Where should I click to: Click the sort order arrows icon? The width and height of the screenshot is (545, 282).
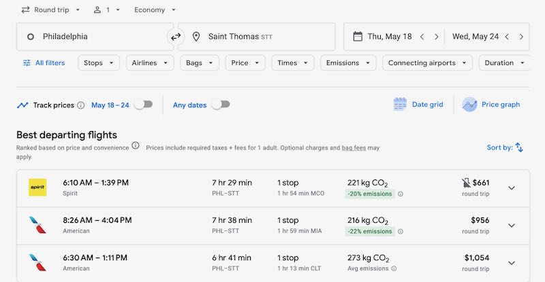pos(519,147)
